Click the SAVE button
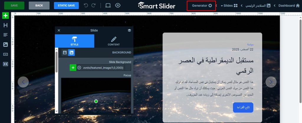 [x=14, y=5]
